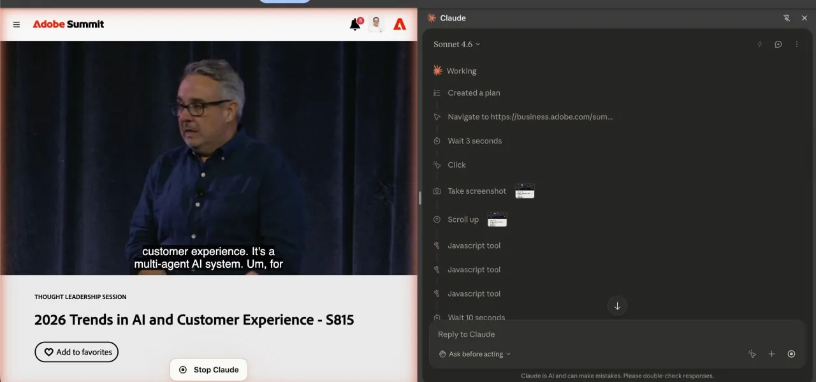Open the user profile avatar
The height and width of the screenshot is (382, 816).
[376, 24]
